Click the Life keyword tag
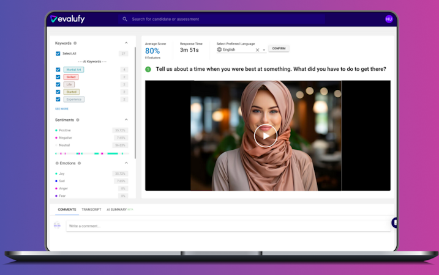The width and height of the screenshot is (439, 275). tap(69, 84)
